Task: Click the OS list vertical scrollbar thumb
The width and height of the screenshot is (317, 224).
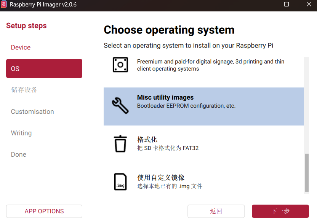Action: [307, 173]
